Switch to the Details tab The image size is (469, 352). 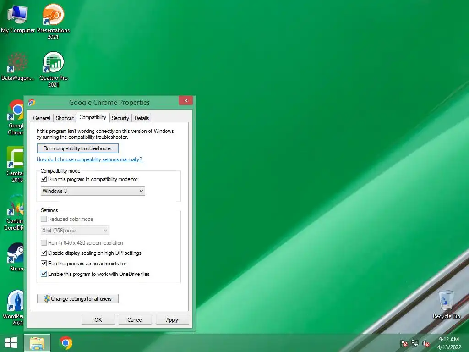tap(142, 118)
